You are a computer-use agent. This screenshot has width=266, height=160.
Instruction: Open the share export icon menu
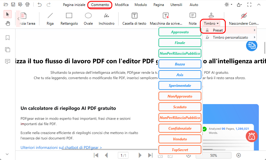(239, 4)
